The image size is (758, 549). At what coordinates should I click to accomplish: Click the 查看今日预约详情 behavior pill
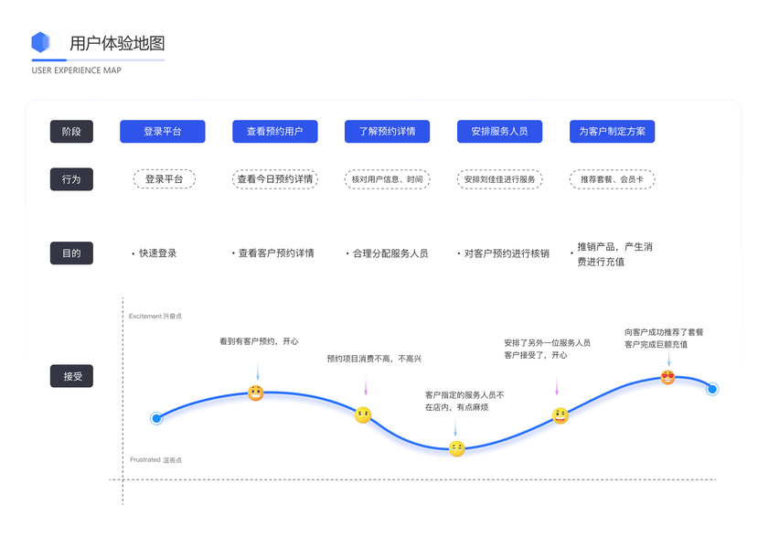(x=275, y=179)
